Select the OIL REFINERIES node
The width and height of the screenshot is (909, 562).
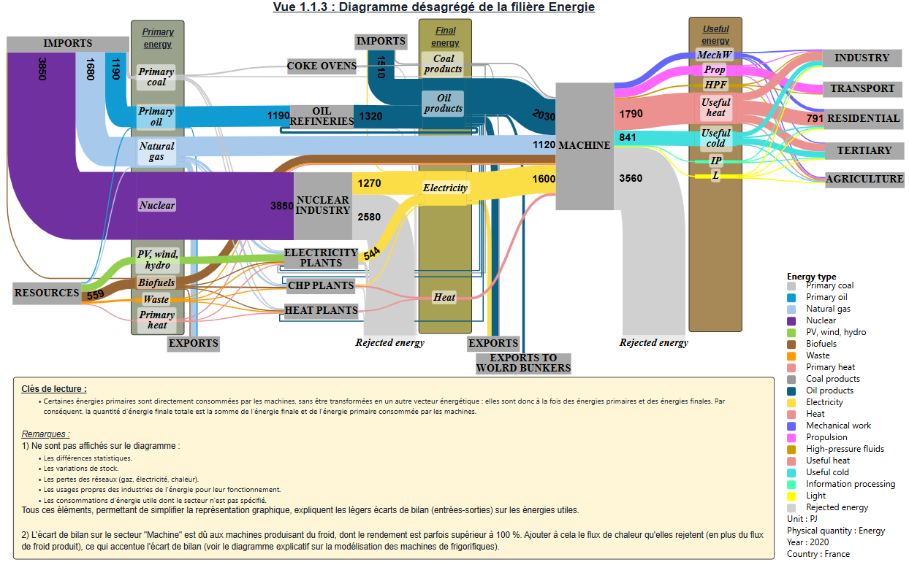(322, 117)
